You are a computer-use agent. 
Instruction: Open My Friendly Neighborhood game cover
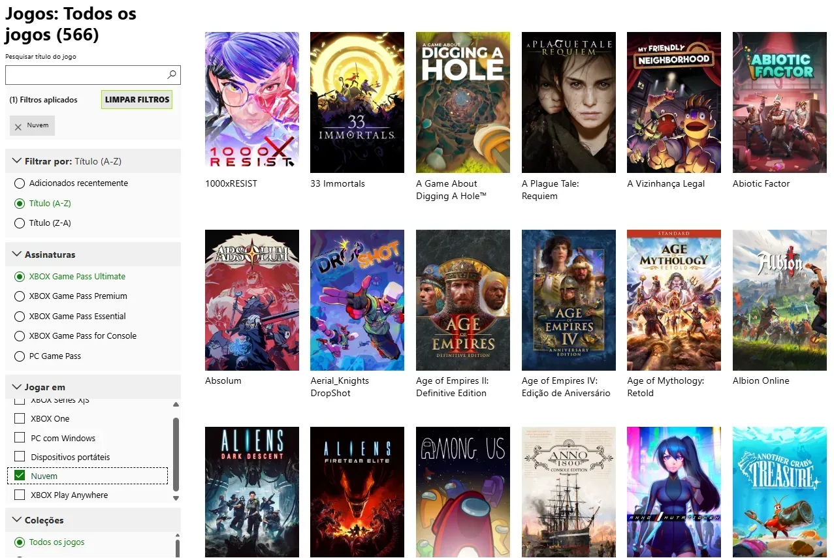[674, 102]
